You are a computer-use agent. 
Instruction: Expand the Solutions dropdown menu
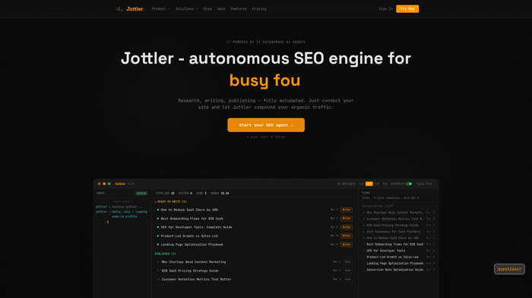click(187, 9)
